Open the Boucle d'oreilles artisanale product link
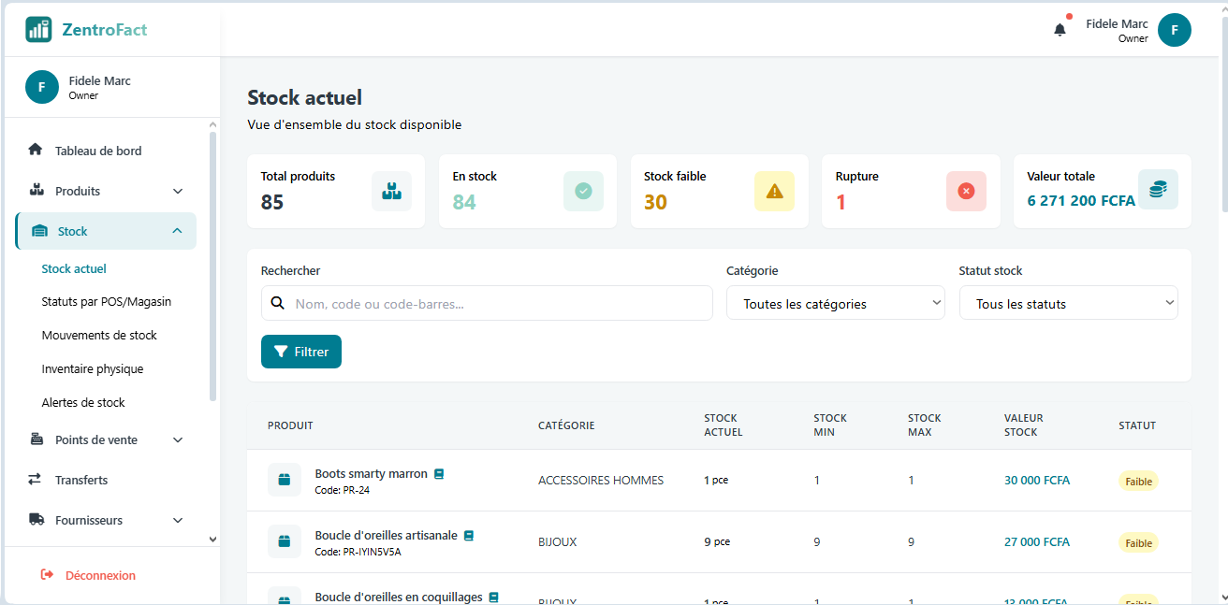The image size is (1228, 605). click(387, 534)
